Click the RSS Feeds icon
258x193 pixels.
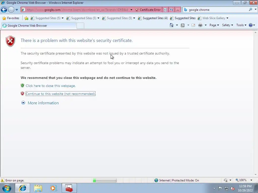tap(183, 25)
